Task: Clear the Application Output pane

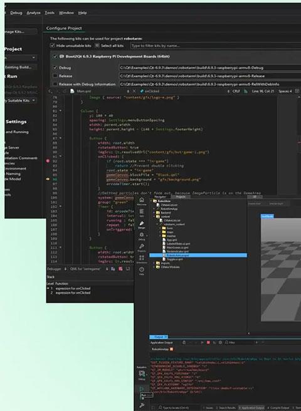Action: pos(184,342)
